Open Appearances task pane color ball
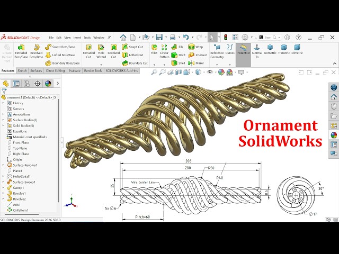Viewport: 339px width, 254px height. [x=334, y=135]
